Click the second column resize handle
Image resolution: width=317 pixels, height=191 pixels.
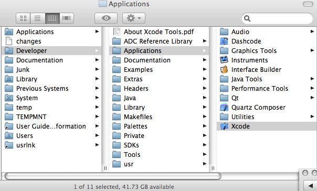(213, 168)
